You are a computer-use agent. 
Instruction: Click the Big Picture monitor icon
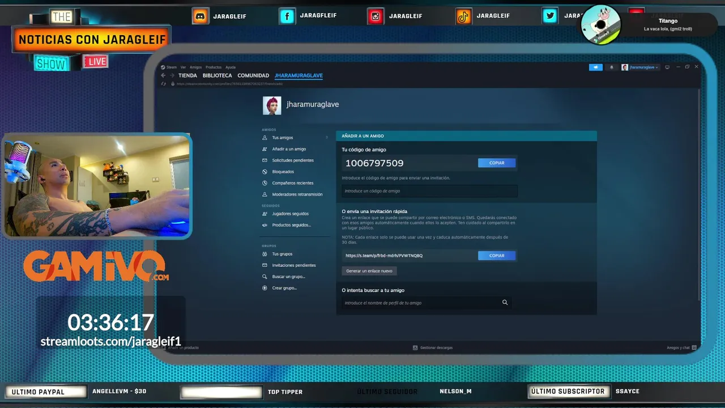[x=667, y=67]
